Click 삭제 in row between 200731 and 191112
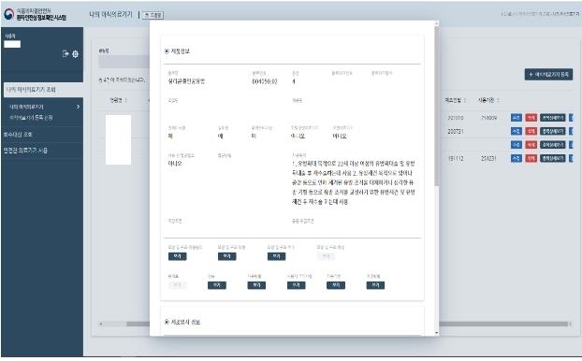Viewport: 582px width, 361px height. pos(531,145)
